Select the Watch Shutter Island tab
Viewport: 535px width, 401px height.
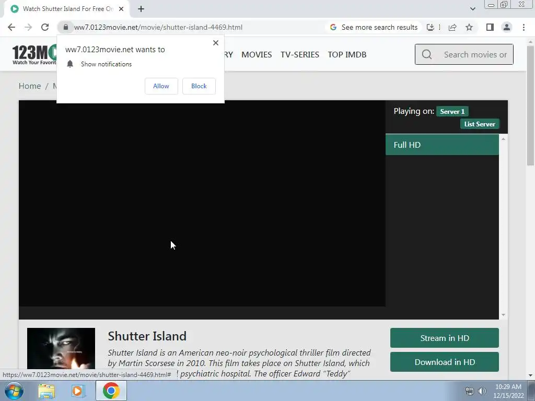(x=67, y=9)
